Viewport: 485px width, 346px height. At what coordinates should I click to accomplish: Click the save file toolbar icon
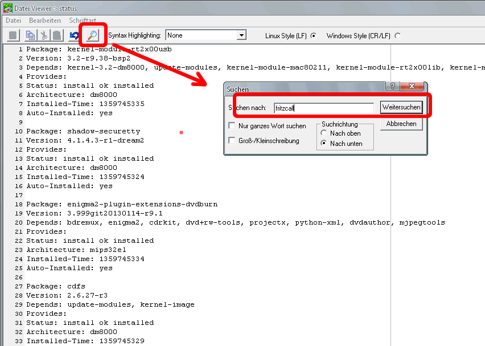[x=13, y=35]
